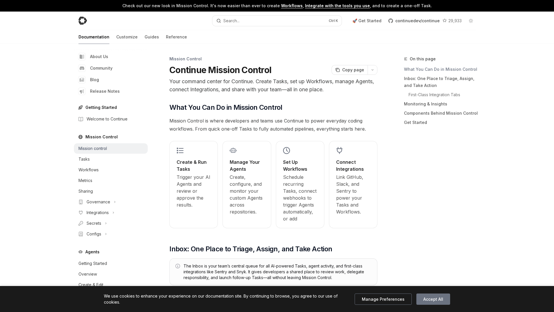Expand the Secrets sidebar section

94,223
